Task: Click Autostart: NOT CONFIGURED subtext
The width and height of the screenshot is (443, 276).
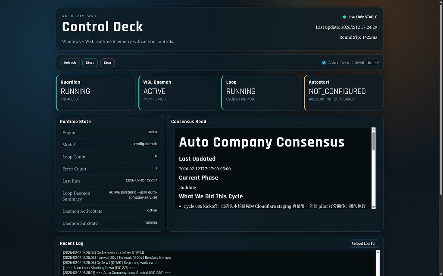Action: (x=332, y=99)
